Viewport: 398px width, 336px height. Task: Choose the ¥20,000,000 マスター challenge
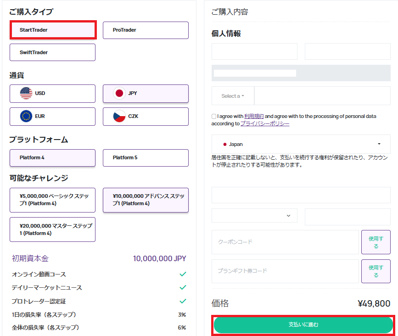click(52, 230)
